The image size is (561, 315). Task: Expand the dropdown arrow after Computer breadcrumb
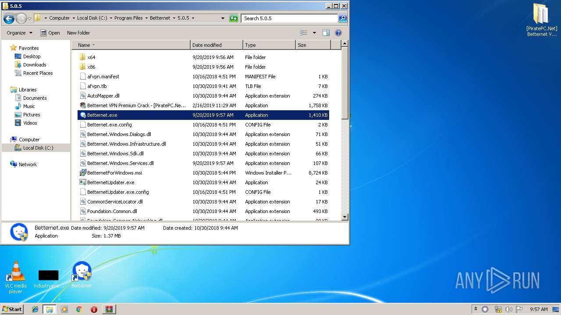pyautogui.click(x=74, y=18)
